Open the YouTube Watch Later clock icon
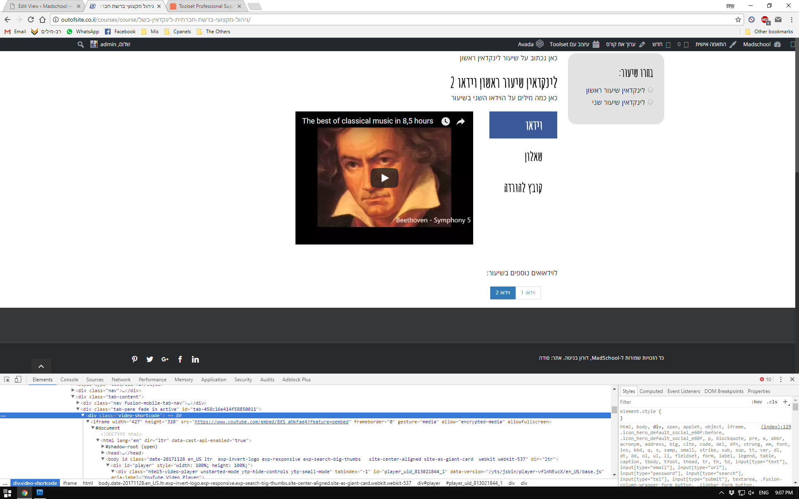The image size is (799, 499). click(445, 121)
